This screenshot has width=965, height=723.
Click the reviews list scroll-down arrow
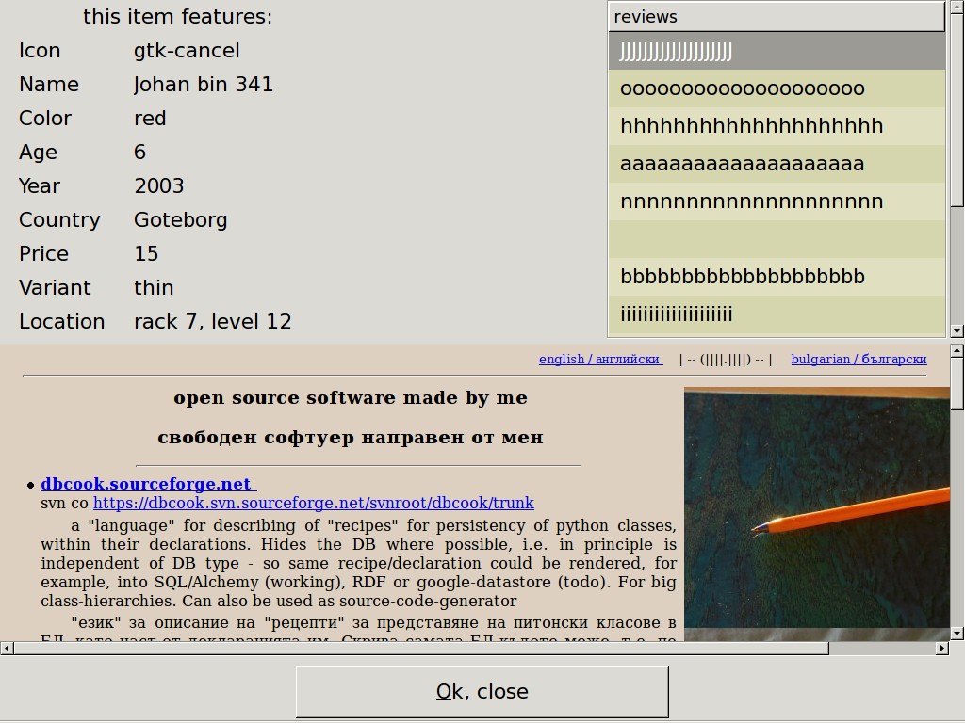tap(957, 331)
